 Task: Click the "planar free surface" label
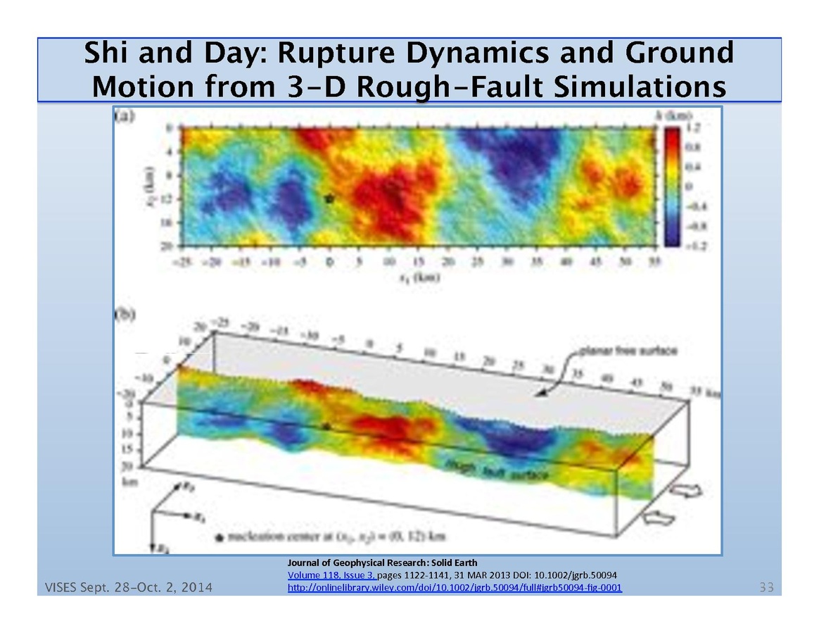pos(617,351)
